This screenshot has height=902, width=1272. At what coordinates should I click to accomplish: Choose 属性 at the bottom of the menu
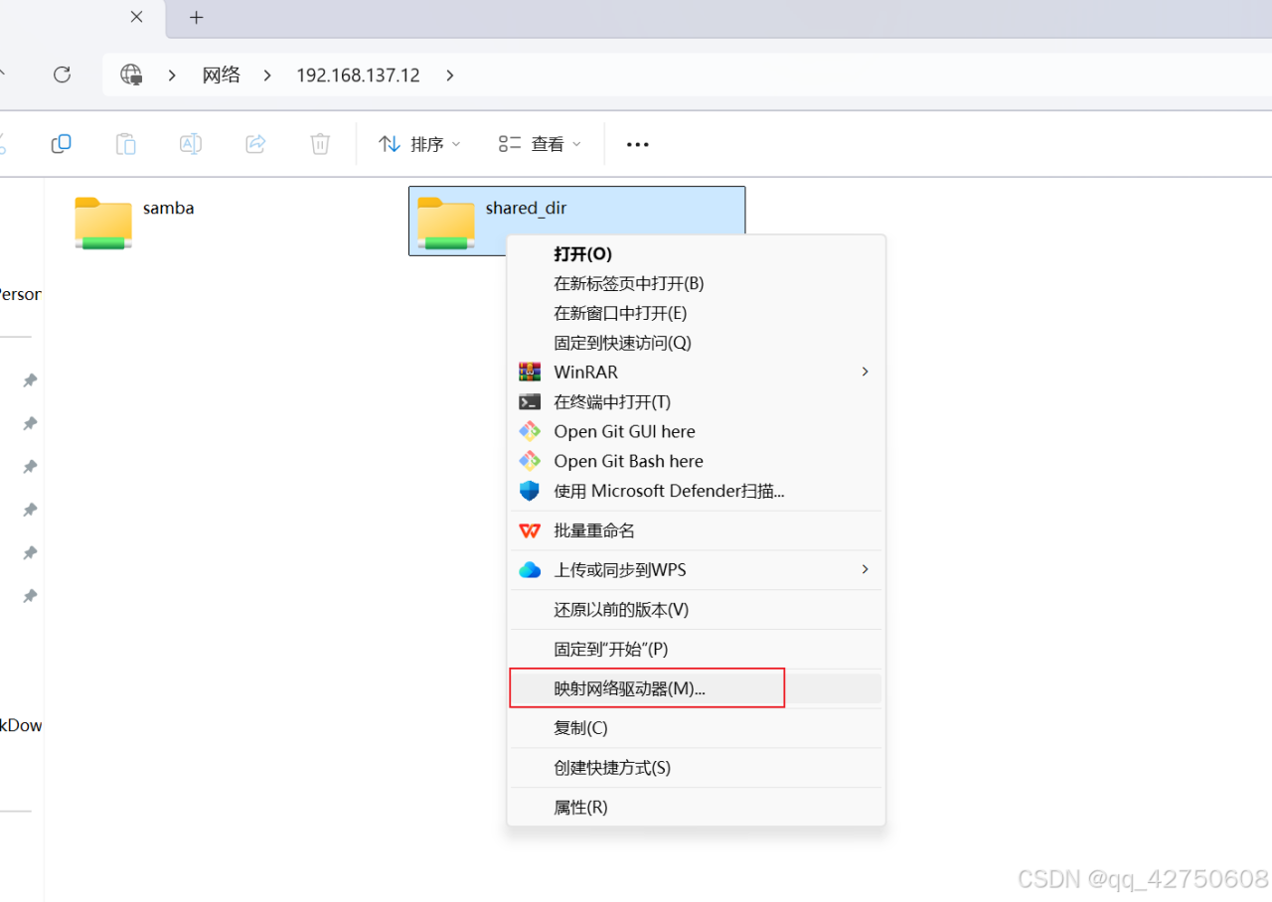pos(578,807)
